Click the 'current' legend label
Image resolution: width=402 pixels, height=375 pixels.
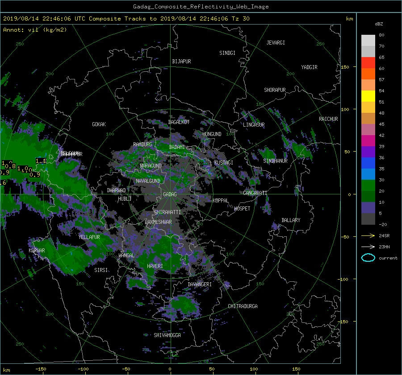pos(388,258)
